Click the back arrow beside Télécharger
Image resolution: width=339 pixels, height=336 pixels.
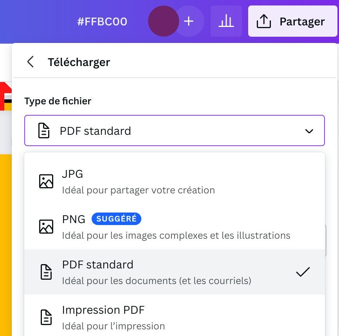31,62
